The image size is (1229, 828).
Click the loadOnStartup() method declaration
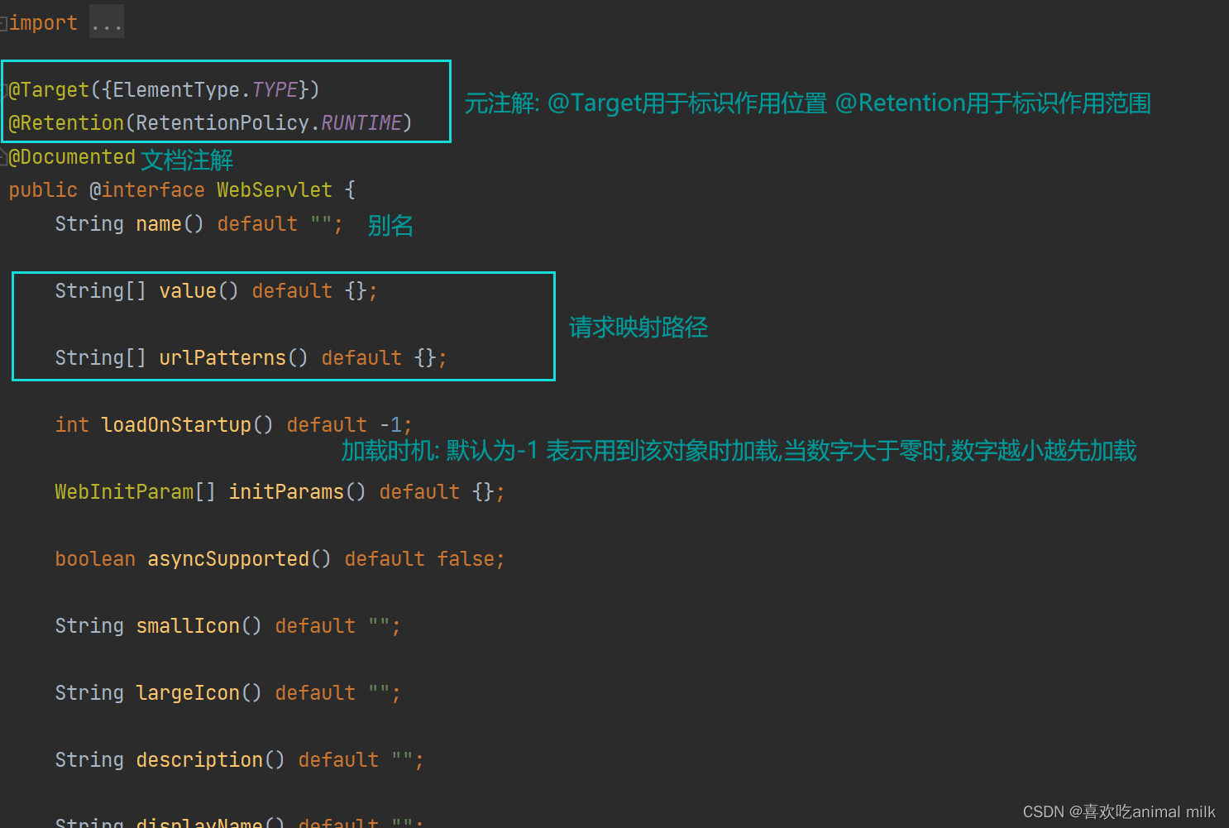pyautogui.click(x=176, y=424)
